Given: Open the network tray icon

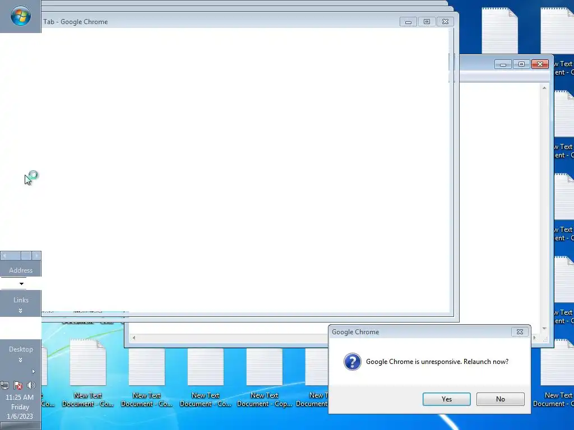Looking at the screenshot, I should (x=4, y=385).
